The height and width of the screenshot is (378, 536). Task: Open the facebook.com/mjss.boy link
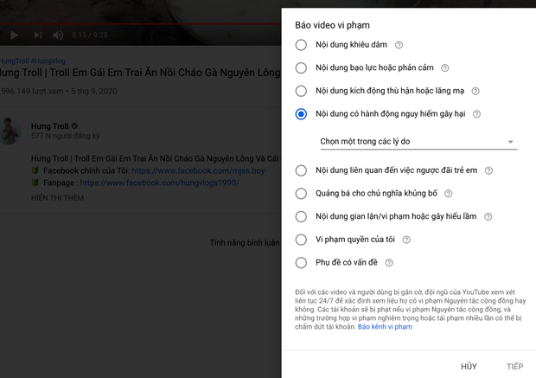[198, 170]
